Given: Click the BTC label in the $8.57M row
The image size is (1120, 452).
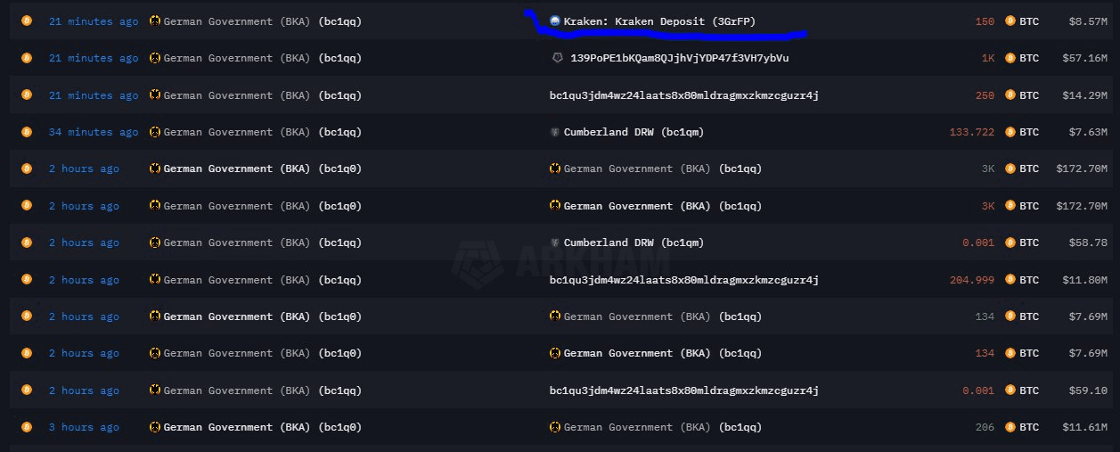Looking at the screenshot, I should pos(1029,21).
